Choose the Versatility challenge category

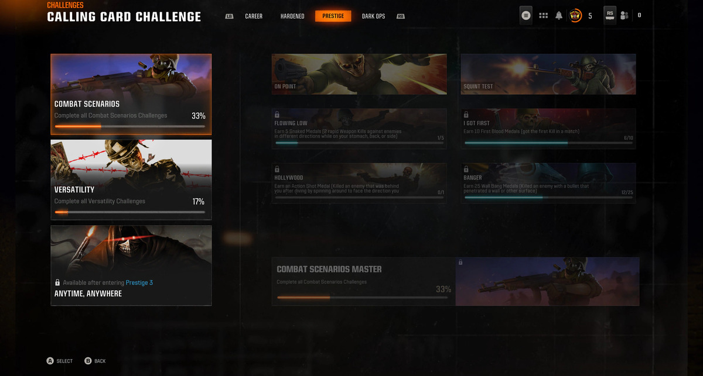point(131,180)
